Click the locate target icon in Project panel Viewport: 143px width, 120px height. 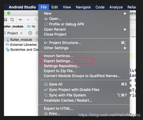30,33
